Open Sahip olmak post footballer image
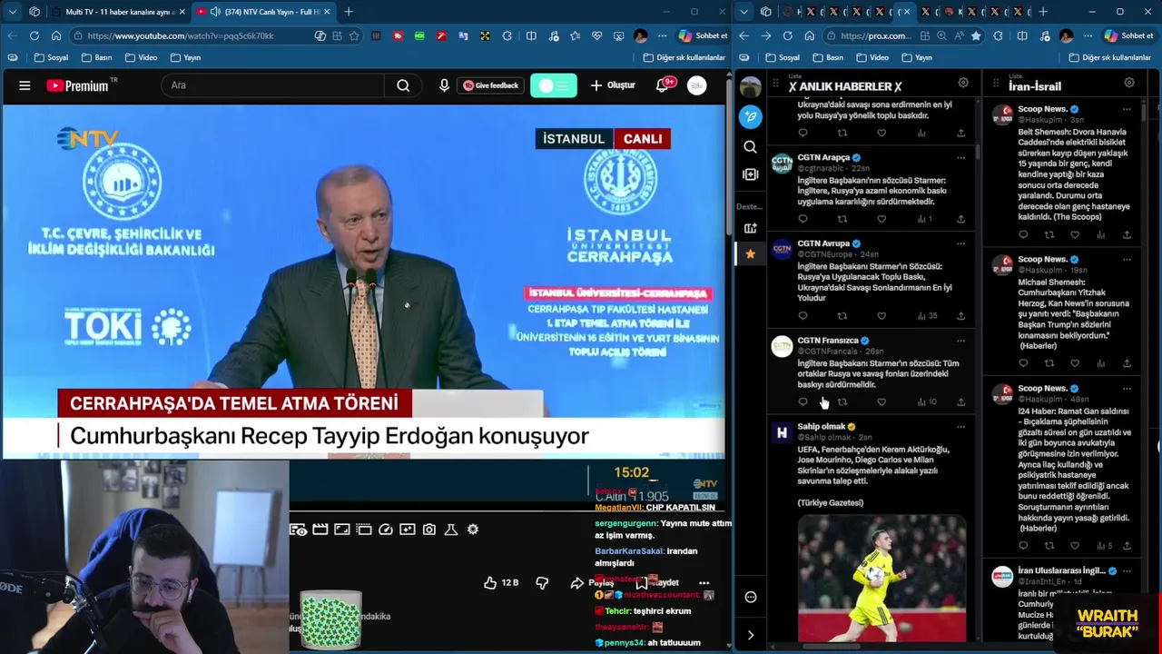1162x654 pixels. [881, 579]
